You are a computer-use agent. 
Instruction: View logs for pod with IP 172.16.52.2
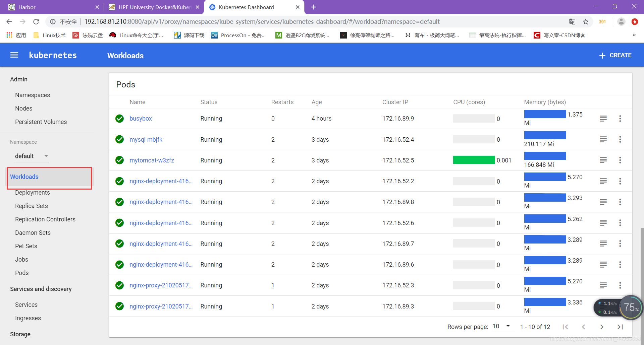[603, 181]
